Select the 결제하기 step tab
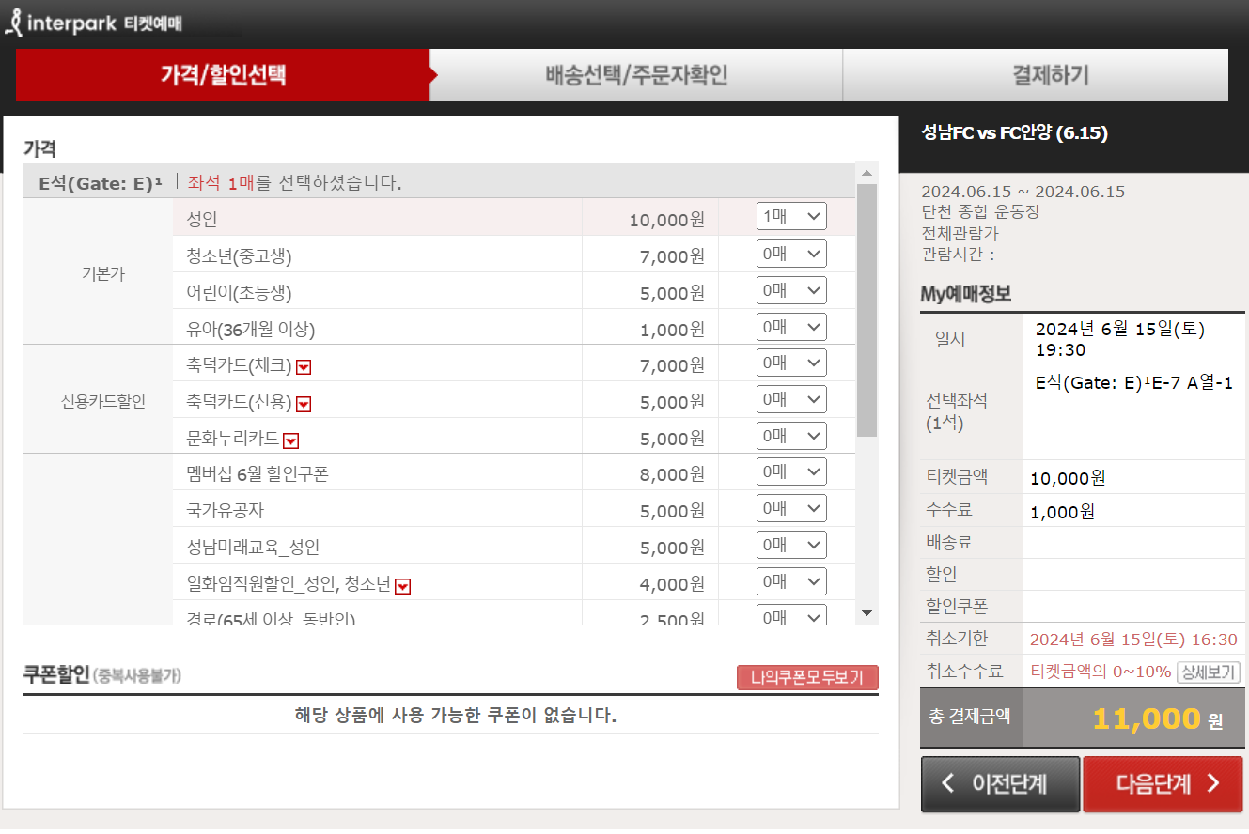 point(1036,75)
